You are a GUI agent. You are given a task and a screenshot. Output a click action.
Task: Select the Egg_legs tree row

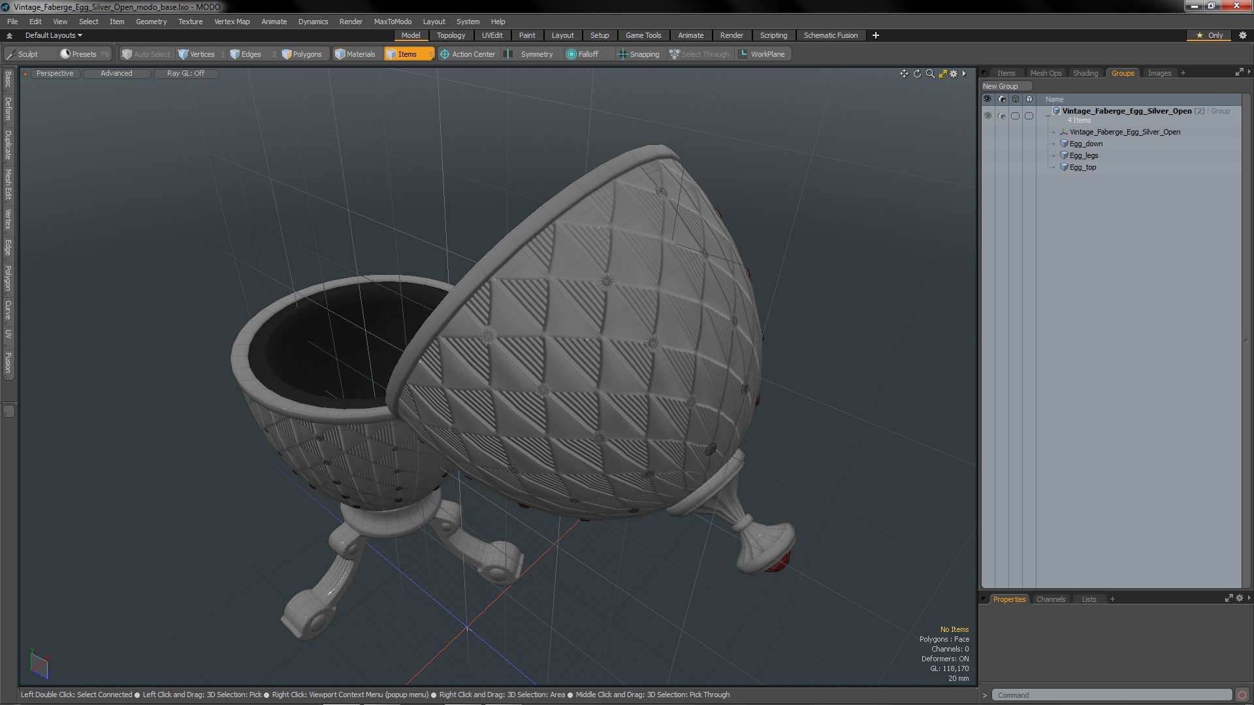tap(1110, 155)
